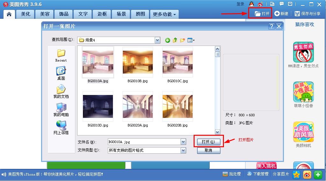Share to Qzone star icon
326x181 pixels.
pyautogui.click(x=296, y=175)
